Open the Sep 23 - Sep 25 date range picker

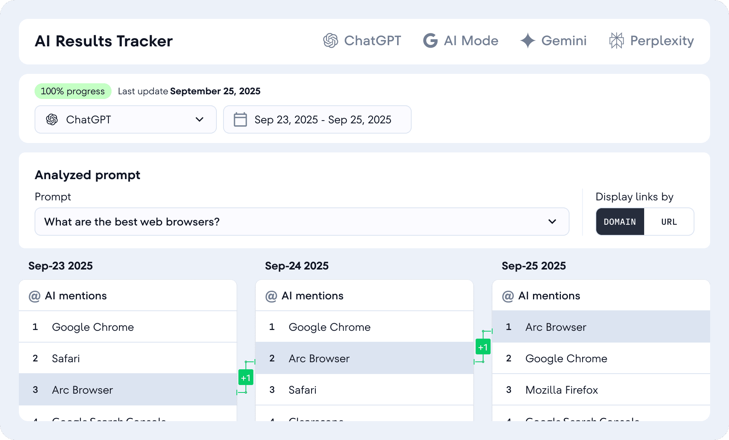317,119
